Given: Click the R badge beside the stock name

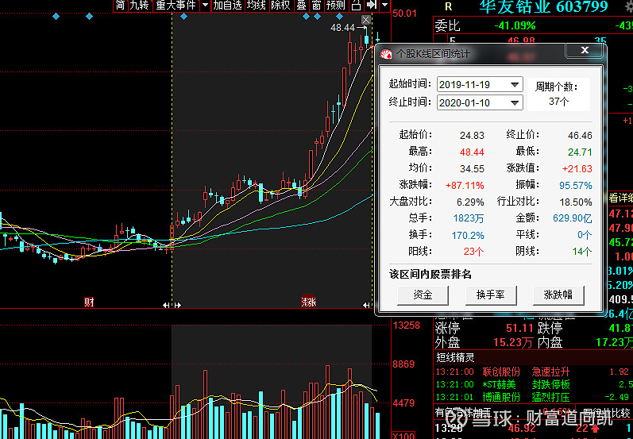Looking at the screenshot, I should (x=448, y=6).
